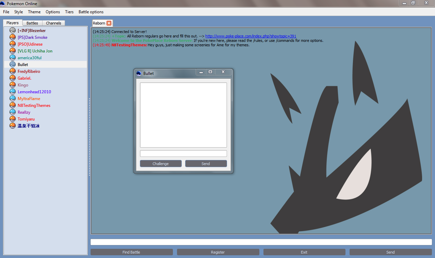435x258 pixels.
Task: Click pokeball icon beside [VLG R] Uchiha Jon
Action: click(x=13, y=51)
